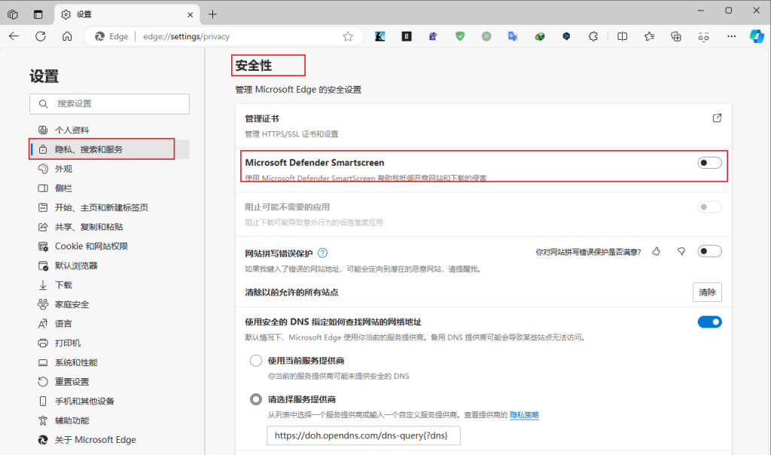Open the 隐私策略 link
Screen dimensions: 771x455
[524, 414]
